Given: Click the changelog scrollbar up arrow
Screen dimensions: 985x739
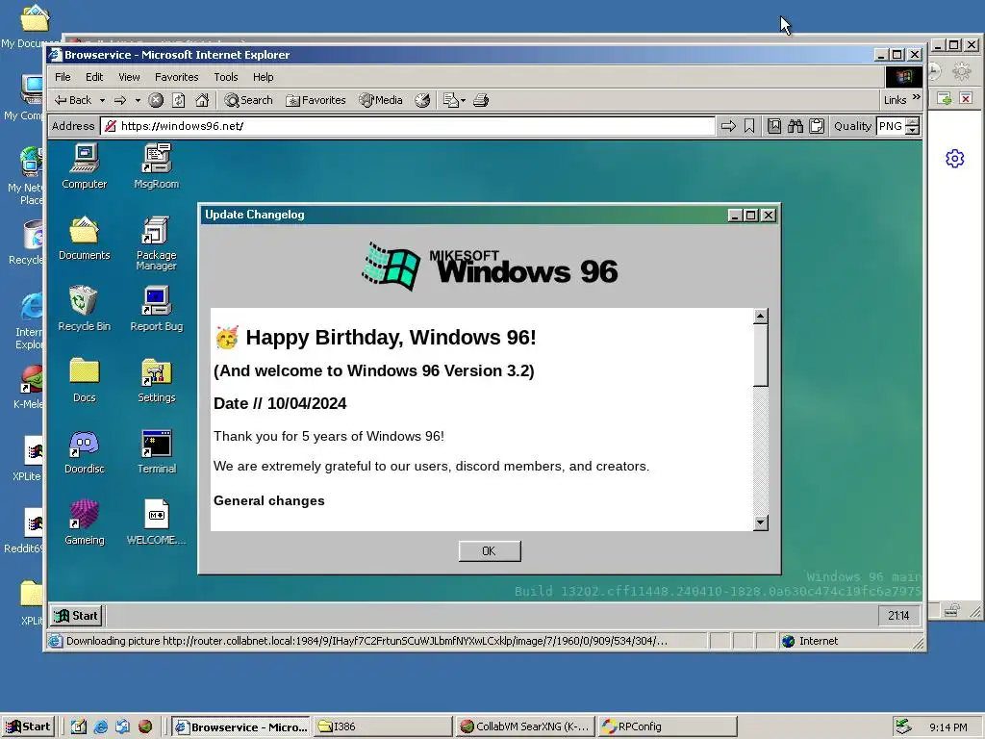Looking at the screenshot, I should [760, 316].
